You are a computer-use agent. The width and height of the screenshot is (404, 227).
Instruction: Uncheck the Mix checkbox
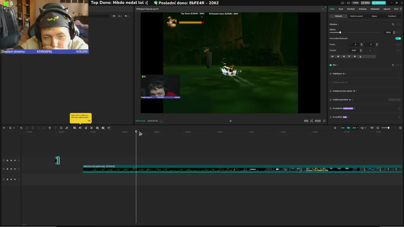pyautogui.click(x=330, y=65)
